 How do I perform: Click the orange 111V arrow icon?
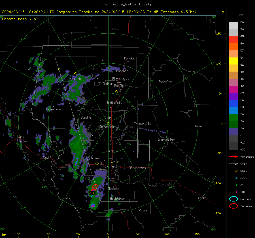[233, 171]
